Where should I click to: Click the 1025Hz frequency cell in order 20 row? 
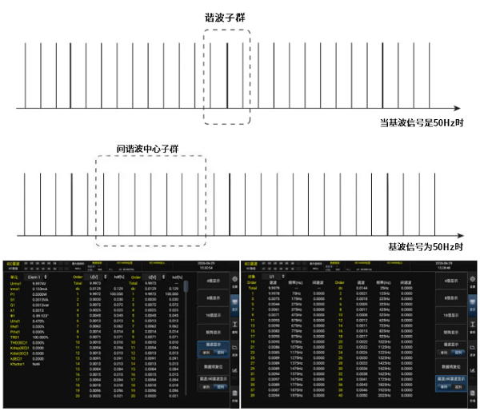point(384,342)
